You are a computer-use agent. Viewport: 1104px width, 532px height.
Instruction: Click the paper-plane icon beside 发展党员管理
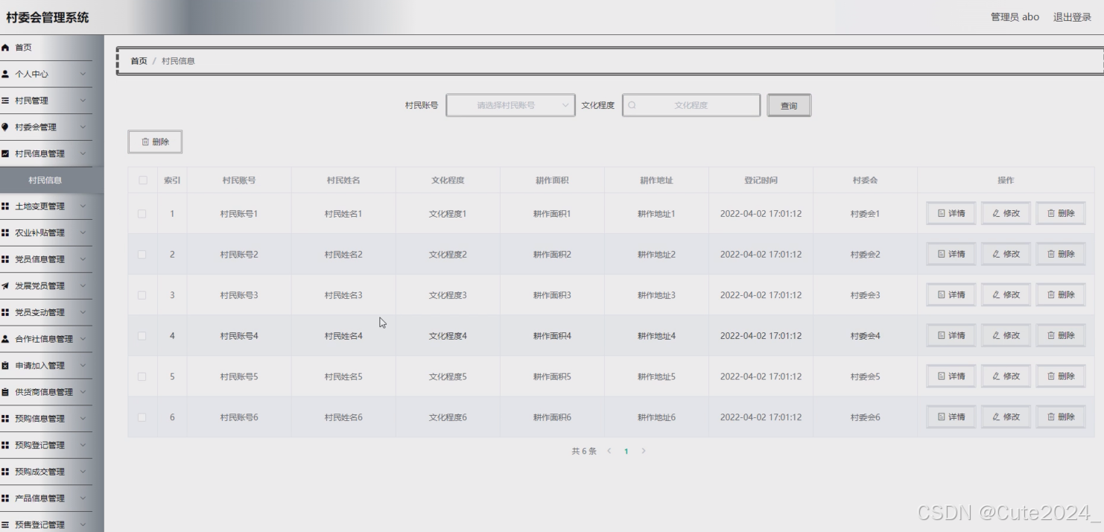pyautogui.click(x=5, y=286)
